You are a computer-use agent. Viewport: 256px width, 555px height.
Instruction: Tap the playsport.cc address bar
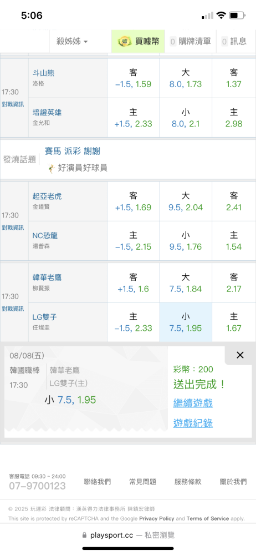[x=128, y=535]
